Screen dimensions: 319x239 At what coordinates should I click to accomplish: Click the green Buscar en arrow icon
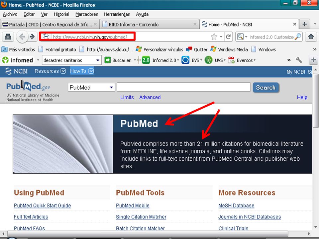pos(107,60)
